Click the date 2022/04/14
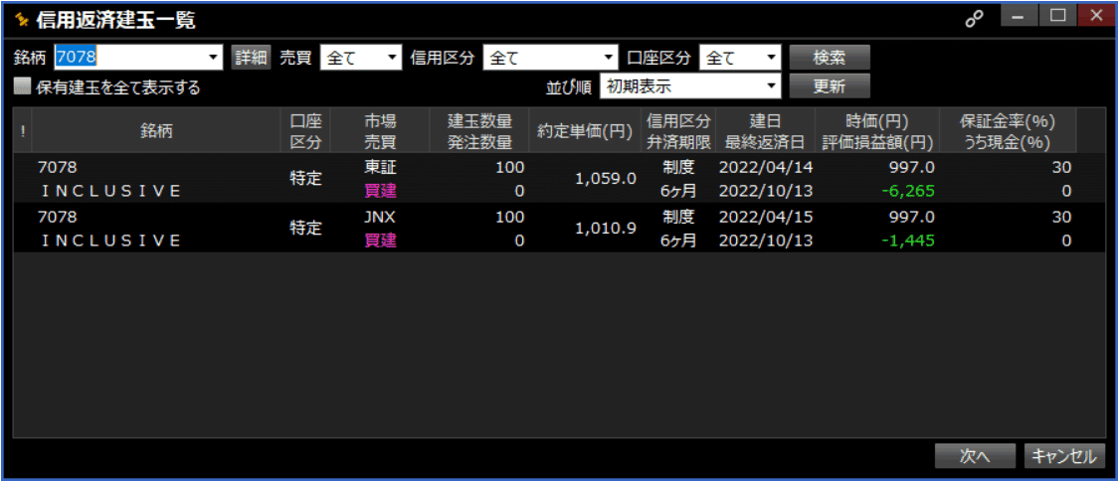The image size is (1119, 482). pyautogui.click(x=766, y=167)
